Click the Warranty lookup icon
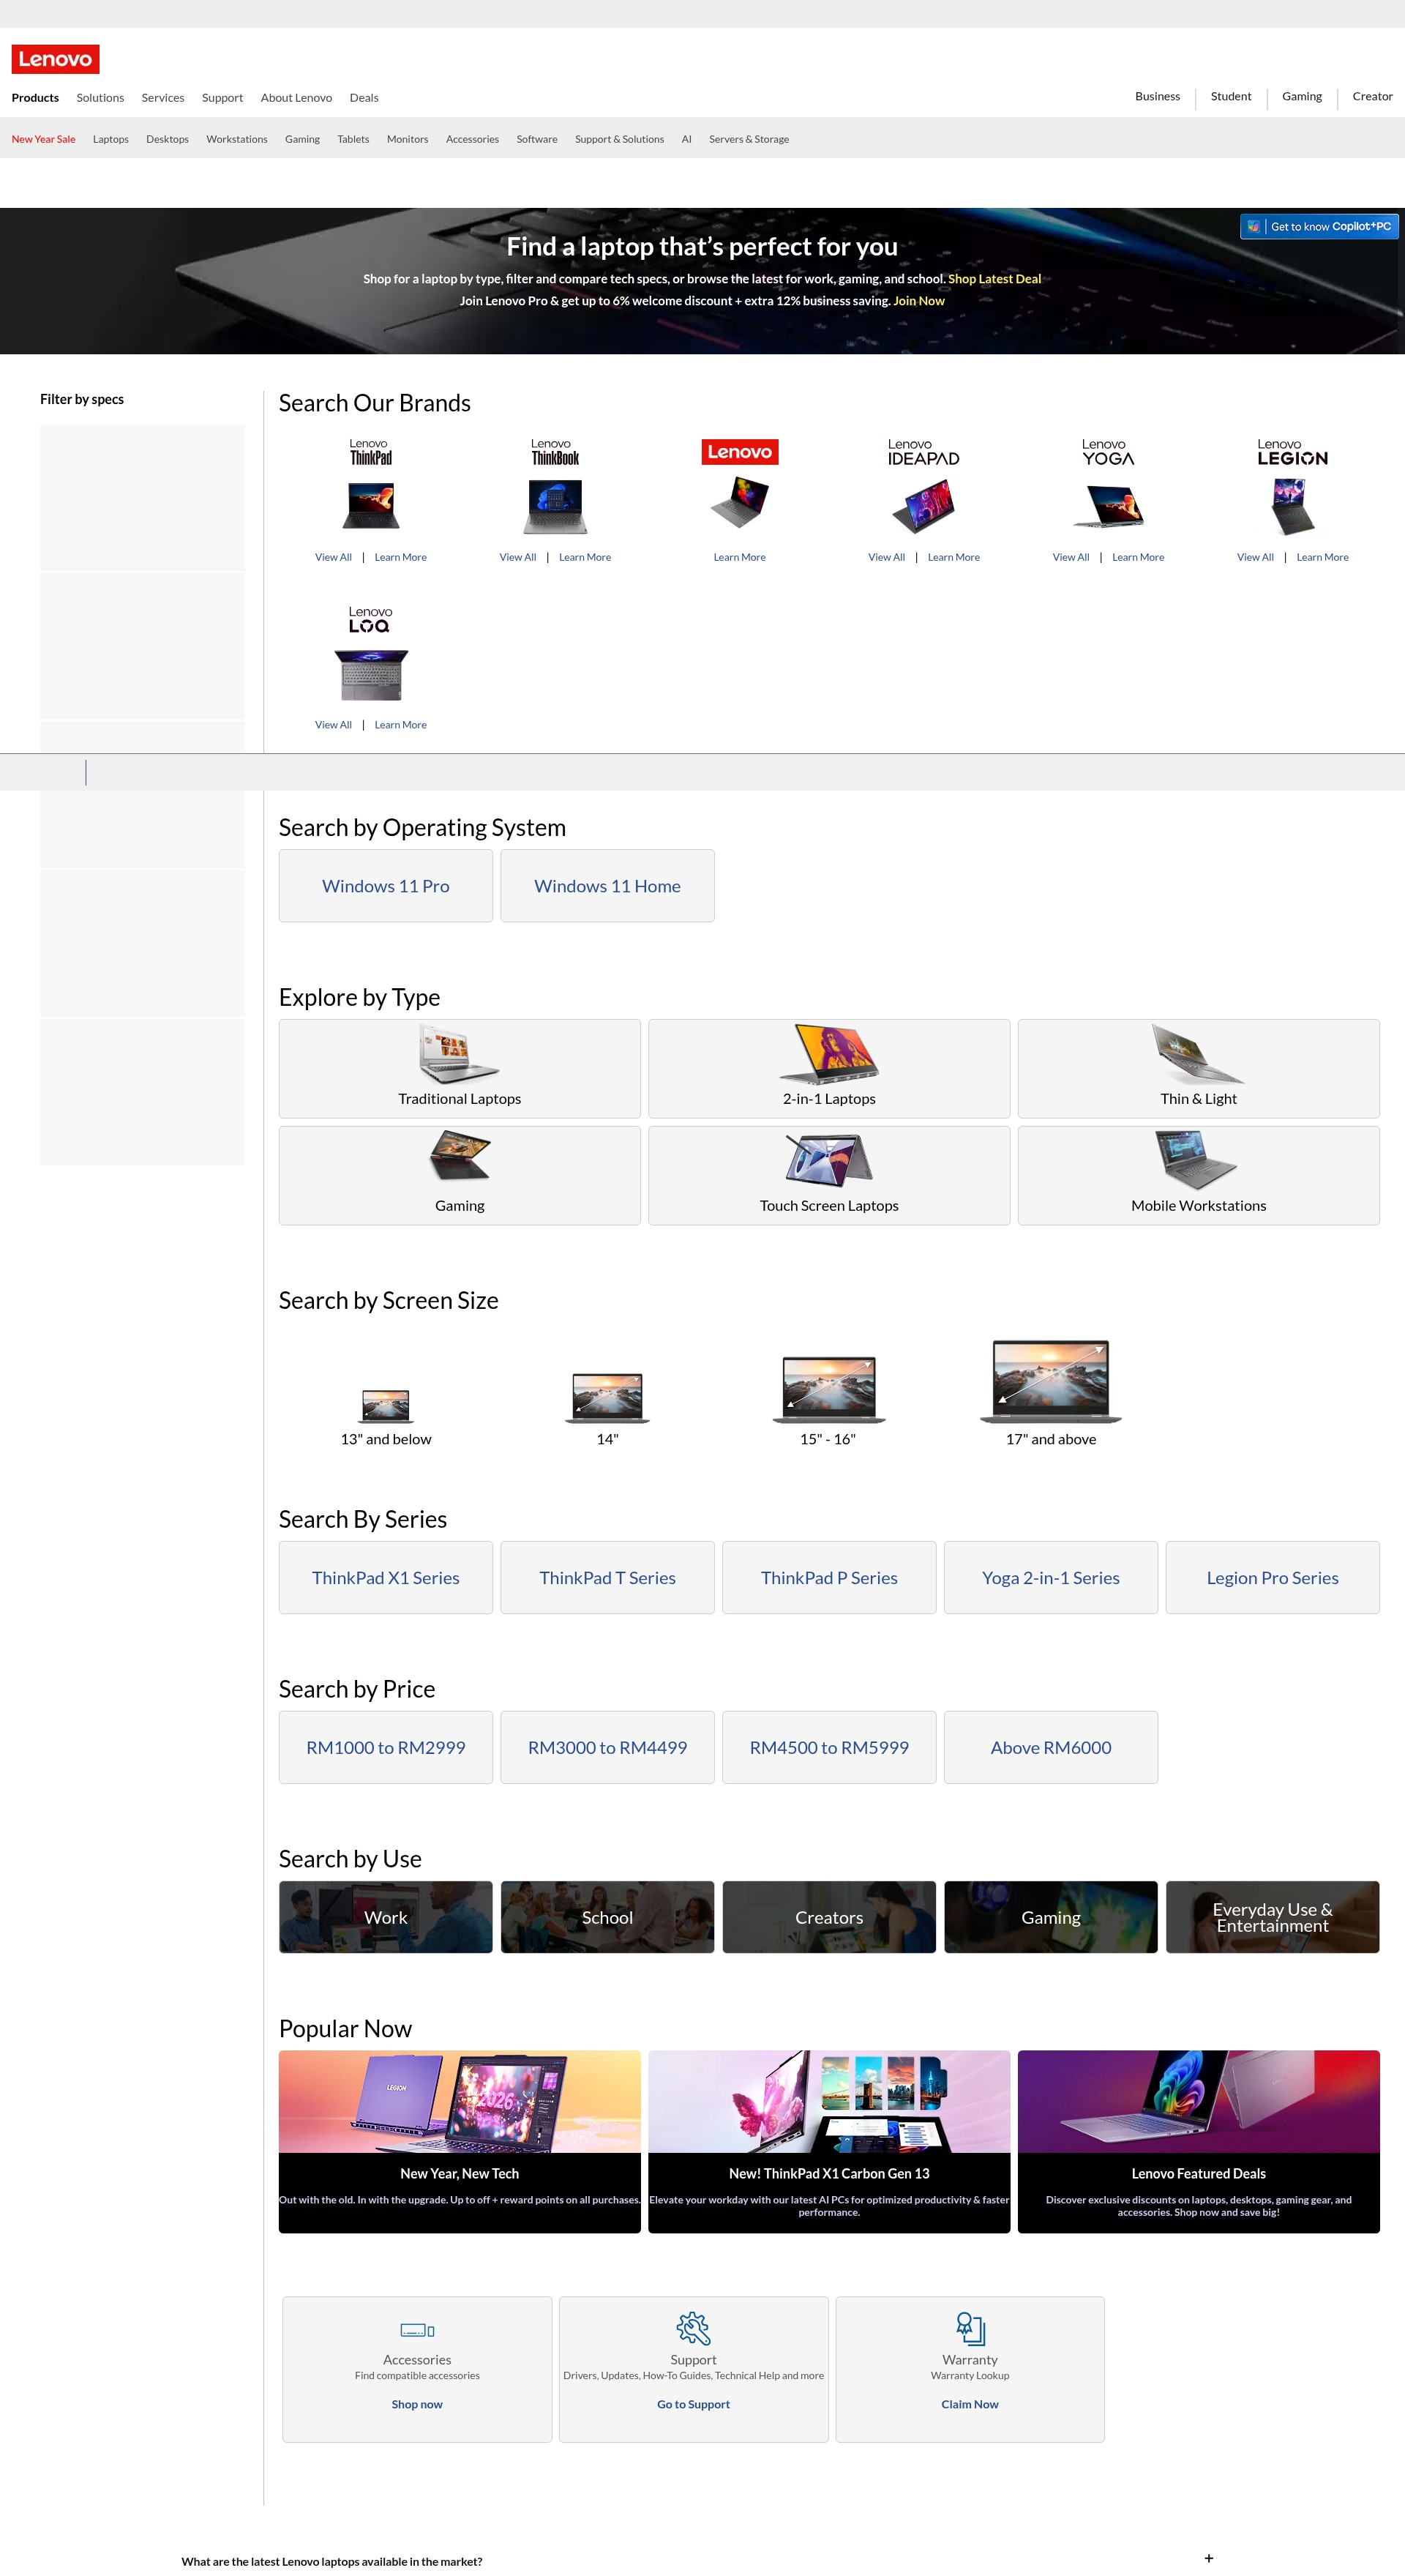 click(x=970, y=2328)
